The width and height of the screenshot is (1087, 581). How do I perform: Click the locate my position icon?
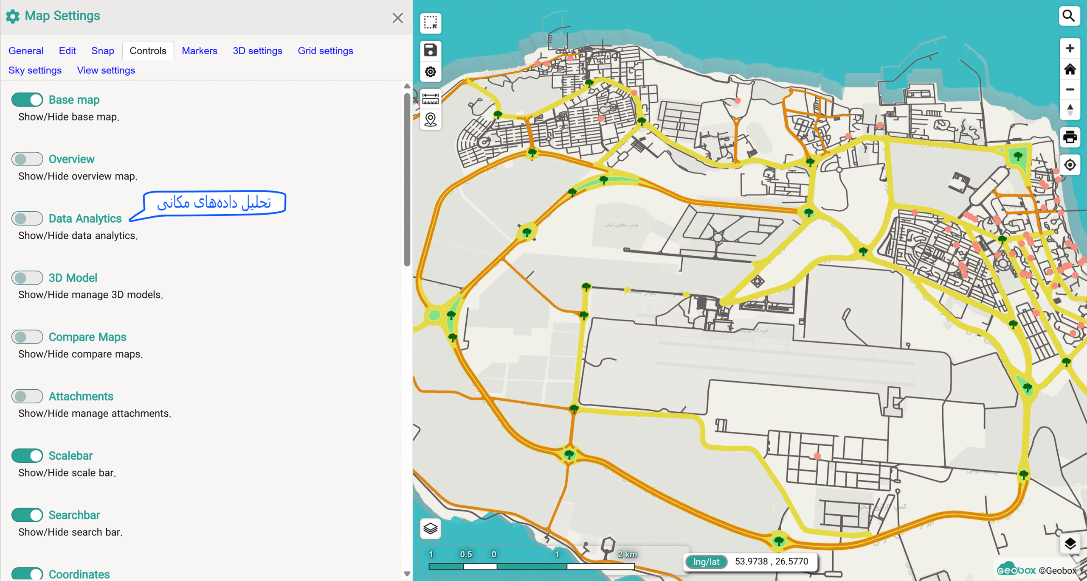(1070, 165)
